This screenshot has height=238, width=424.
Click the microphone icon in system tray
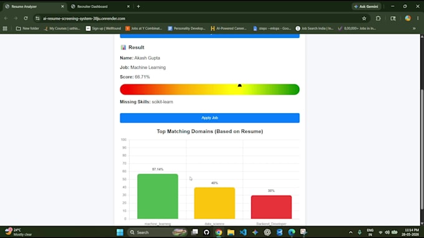click(360, 232)
